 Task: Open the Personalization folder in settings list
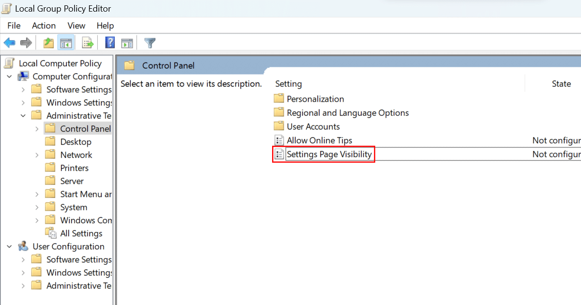tap(315, 99)
